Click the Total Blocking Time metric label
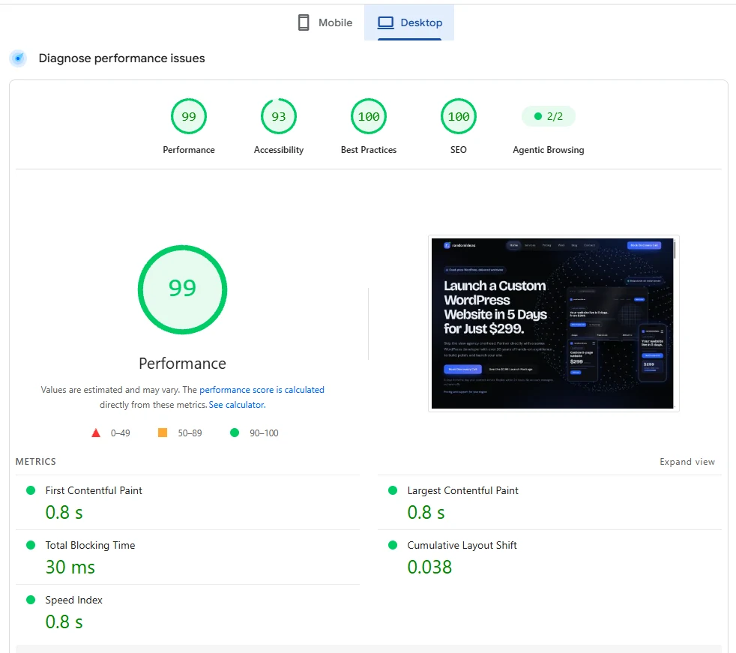736x653 pixels. pos(90,546)
